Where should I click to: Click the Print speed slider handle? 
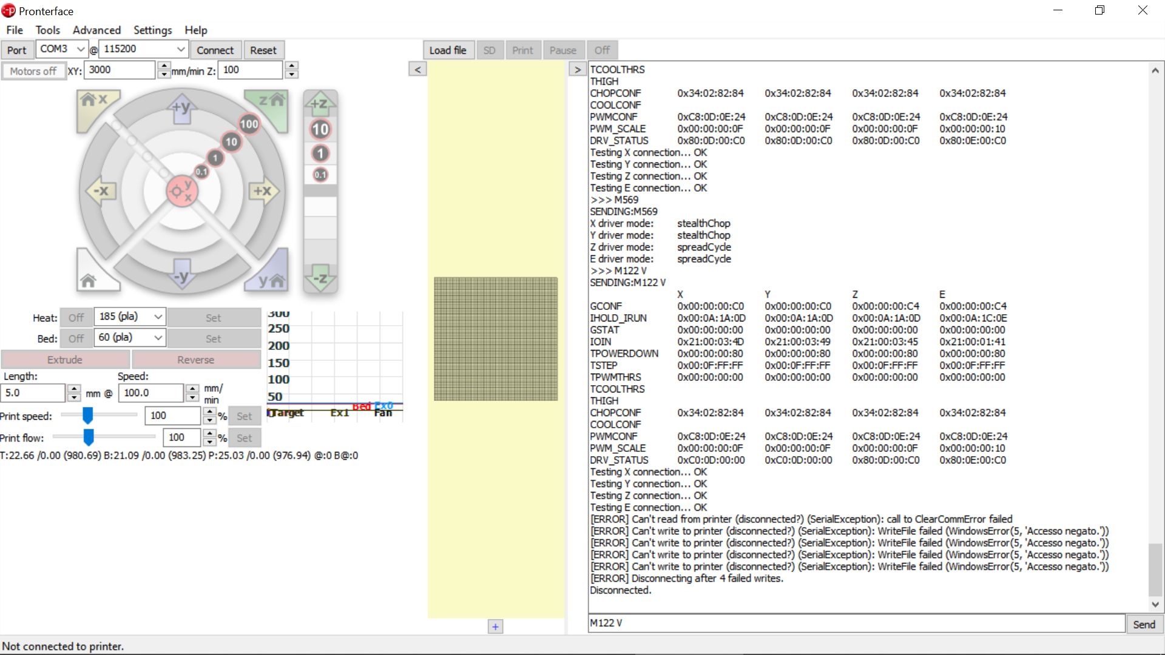[x=88, y=415]
